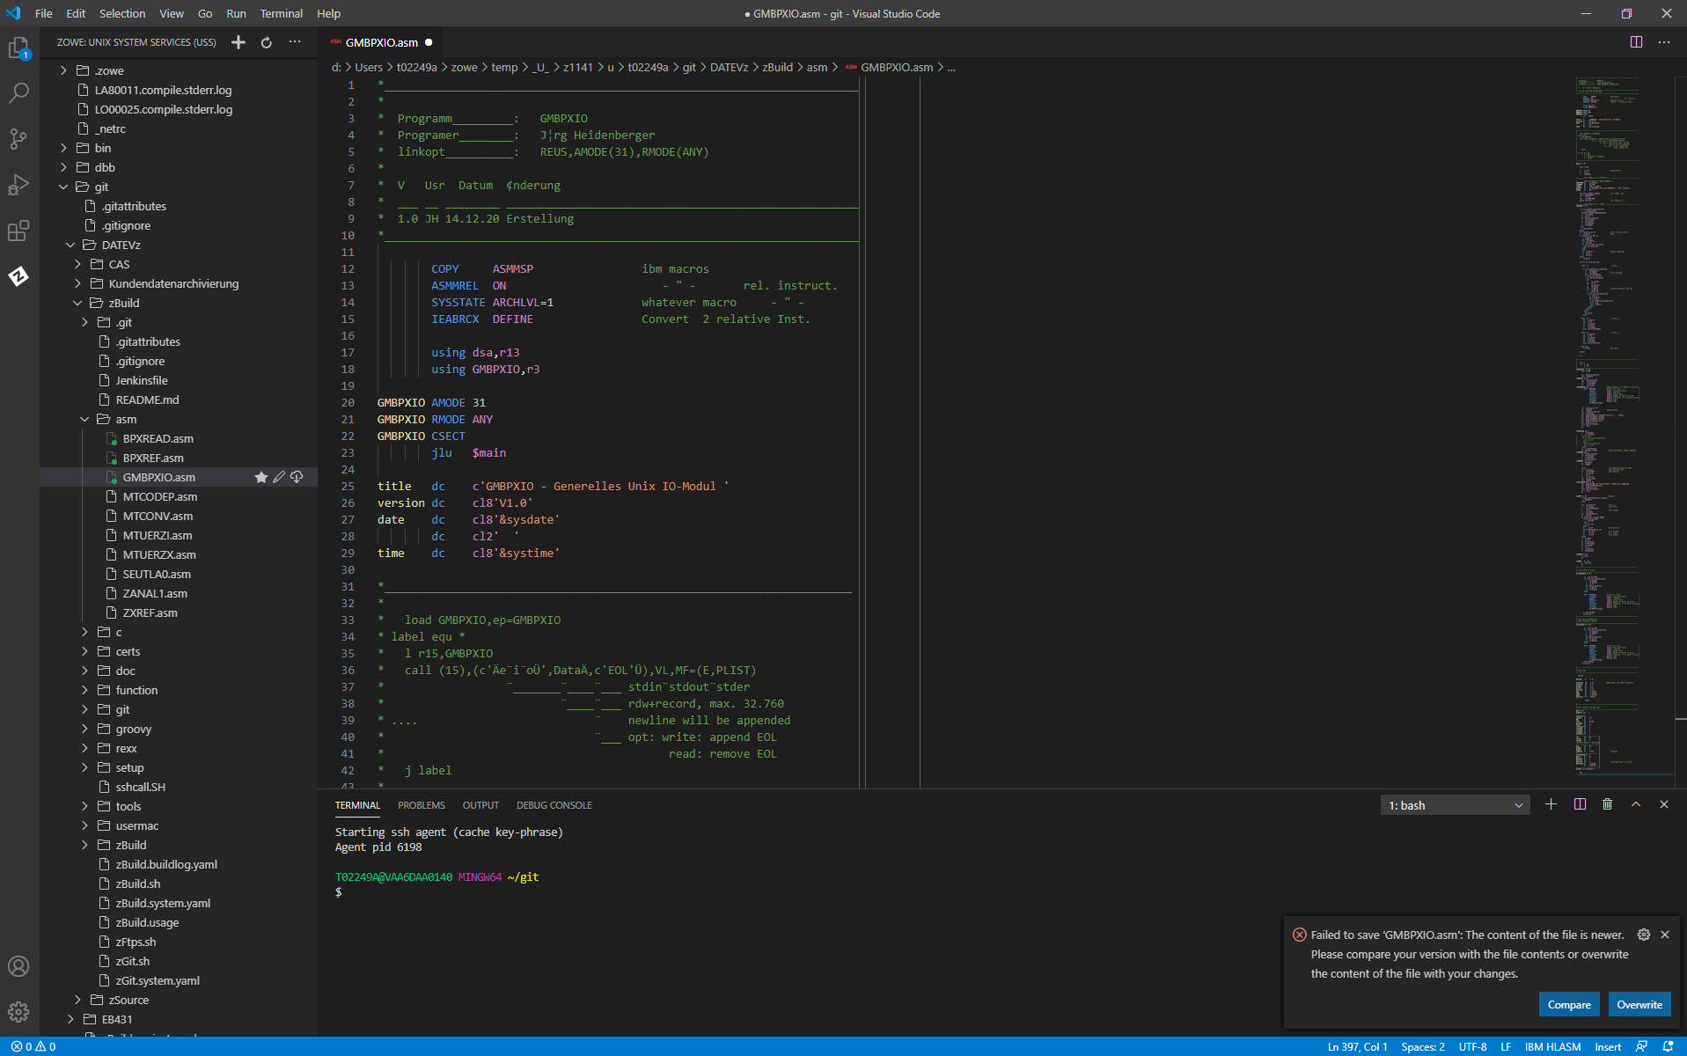Screen dimensions: 1687x1056
Task: Add GMBPXIO.asm to favorites star
Action: pyautogui.click(x=261, y=477)
